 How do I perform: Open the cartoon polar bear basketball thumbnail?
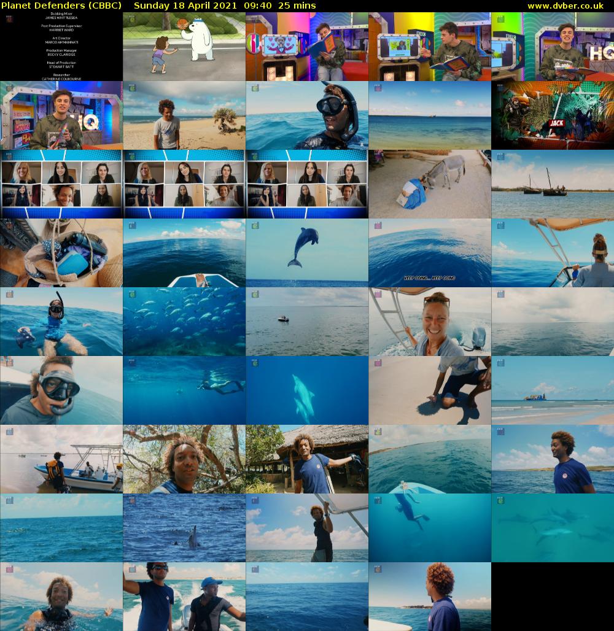click(x=184, y=47)
